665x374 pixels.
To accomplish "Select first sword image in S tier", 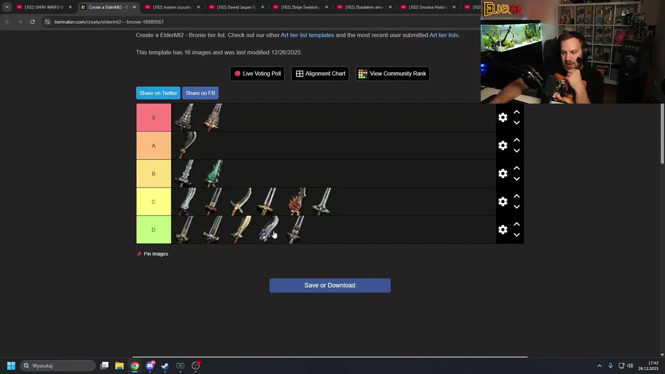I will click(x=185, y=117).
